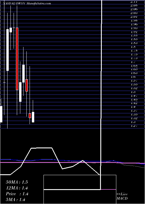
Task: Select the 2.08 price axis label
Action: [134, 6]
